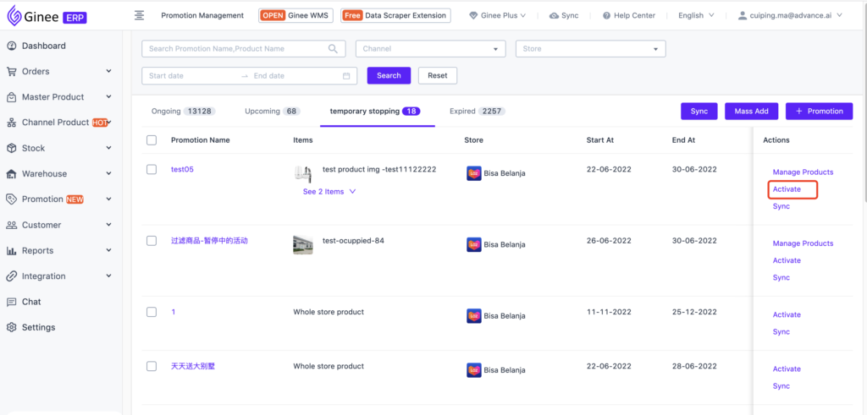The height and width of the screenshot is (415, 867).
Task: Switch to the Expired tab
Action: coord(478,111)
